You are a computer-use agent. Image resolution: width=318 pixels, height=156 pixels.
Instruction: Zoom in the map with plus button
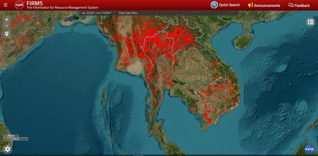click(x=7, y=19)
